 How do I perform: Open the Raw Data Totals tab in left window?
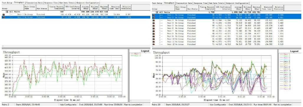point(67,3)
